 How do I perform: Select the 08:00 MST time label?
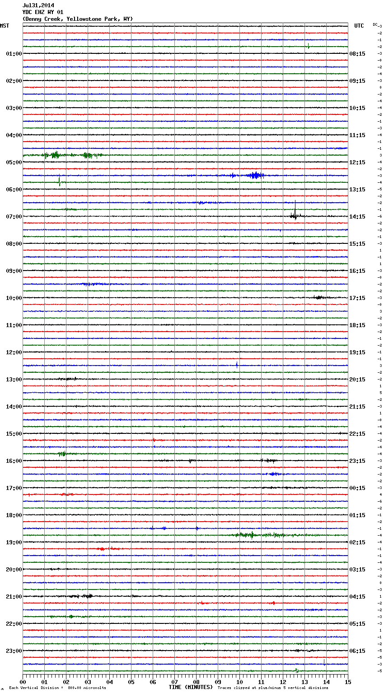14,244
